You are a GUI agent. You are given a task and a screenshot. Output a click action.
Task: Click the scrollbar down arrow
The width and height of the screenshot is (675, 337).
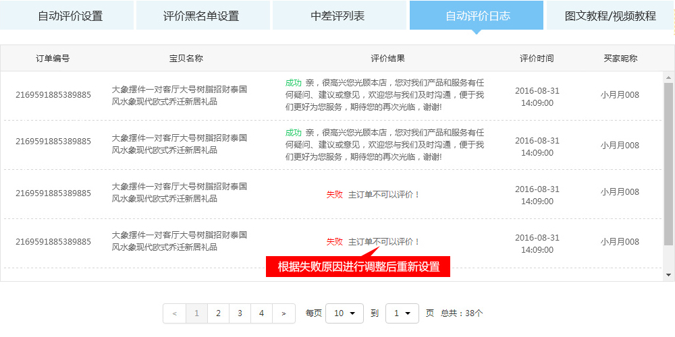[668, 275]
